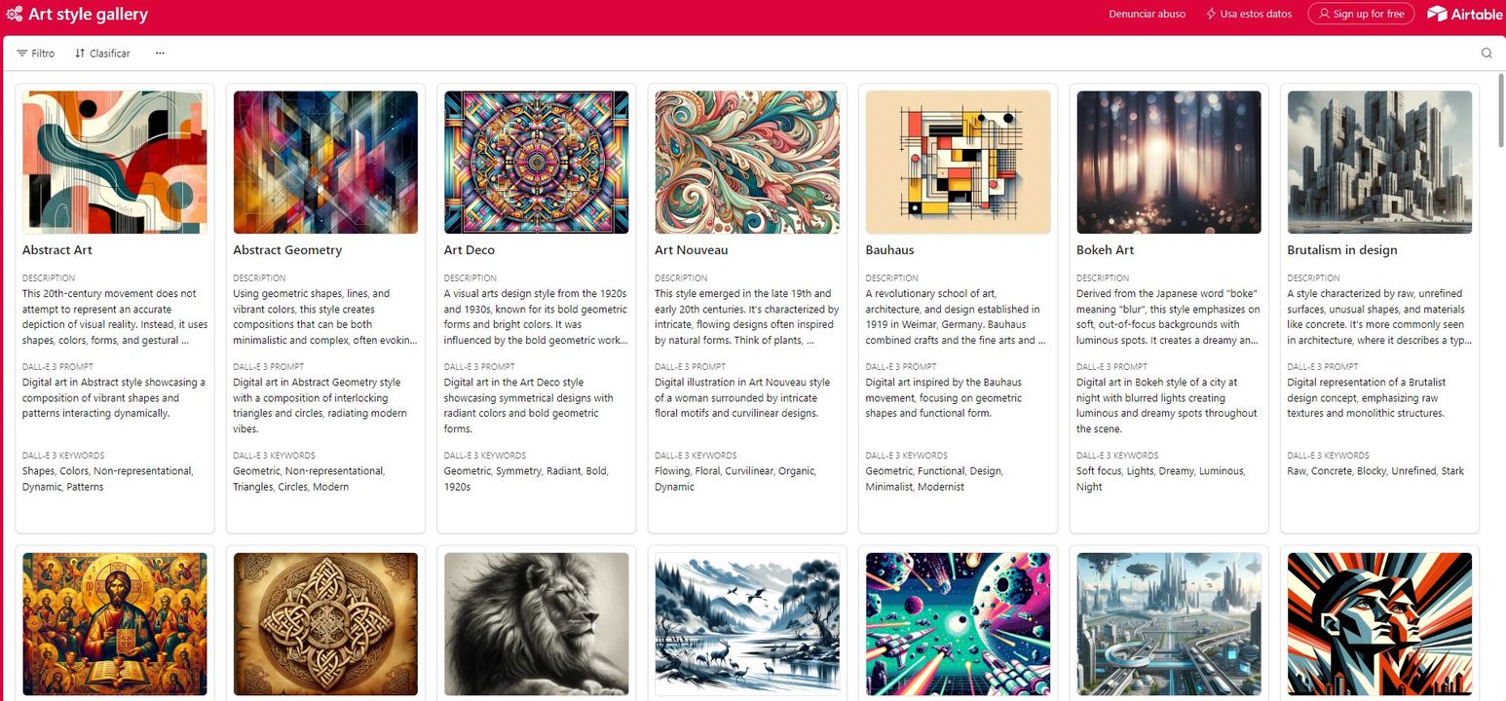Click the Denunciar abuso link
This screenshot has width=1506, height=701.
coord(1148,14)
